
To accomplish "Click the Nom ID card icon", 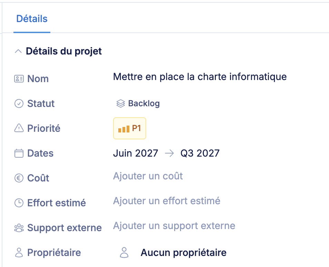I will [19, 79].
